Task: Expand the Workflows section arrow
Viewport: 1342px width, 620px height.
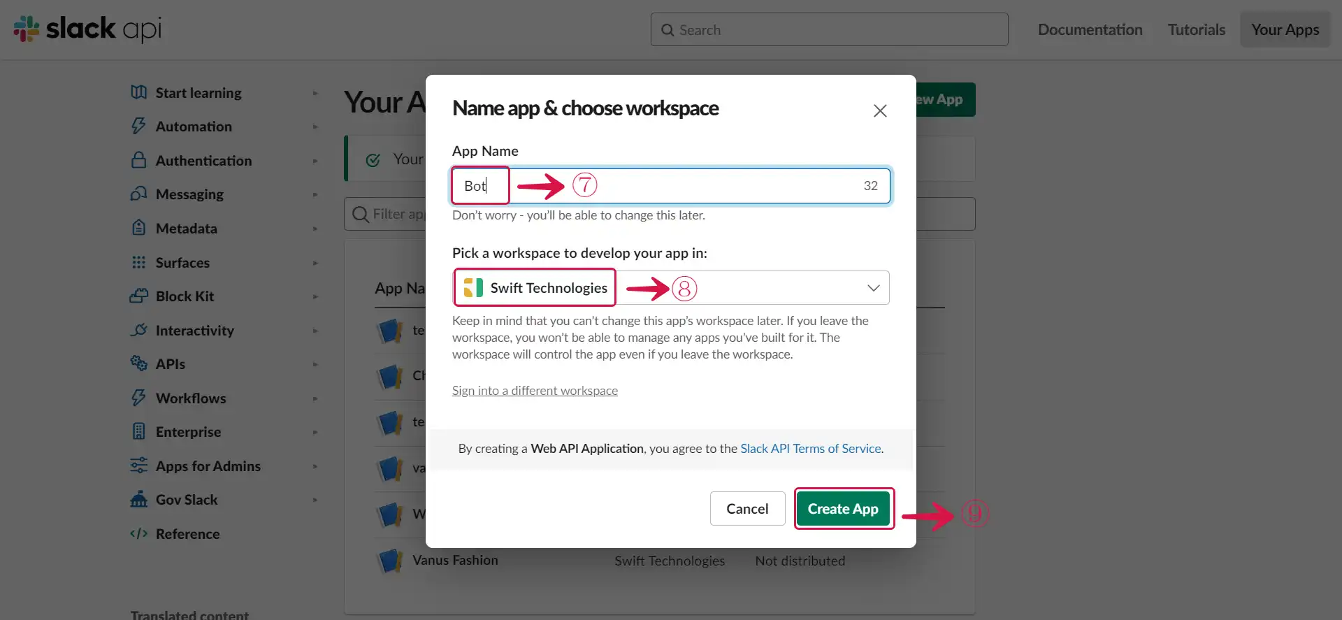Action: [315, 398]
